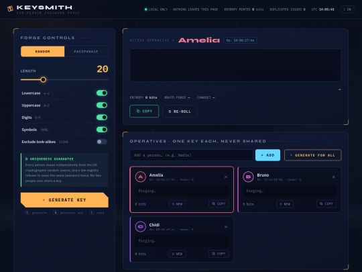
Task: Remove the Amelia operative card
Action: [x=226, y=177]
